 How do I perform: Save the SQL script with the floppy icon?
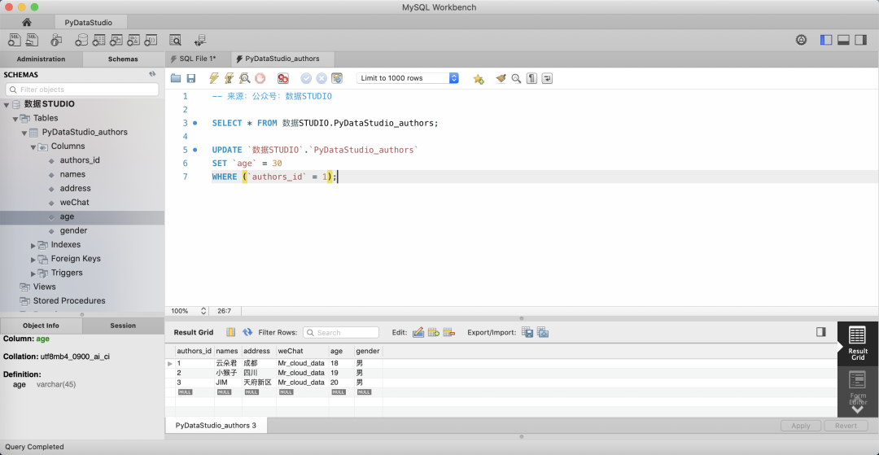coord(191,78)
